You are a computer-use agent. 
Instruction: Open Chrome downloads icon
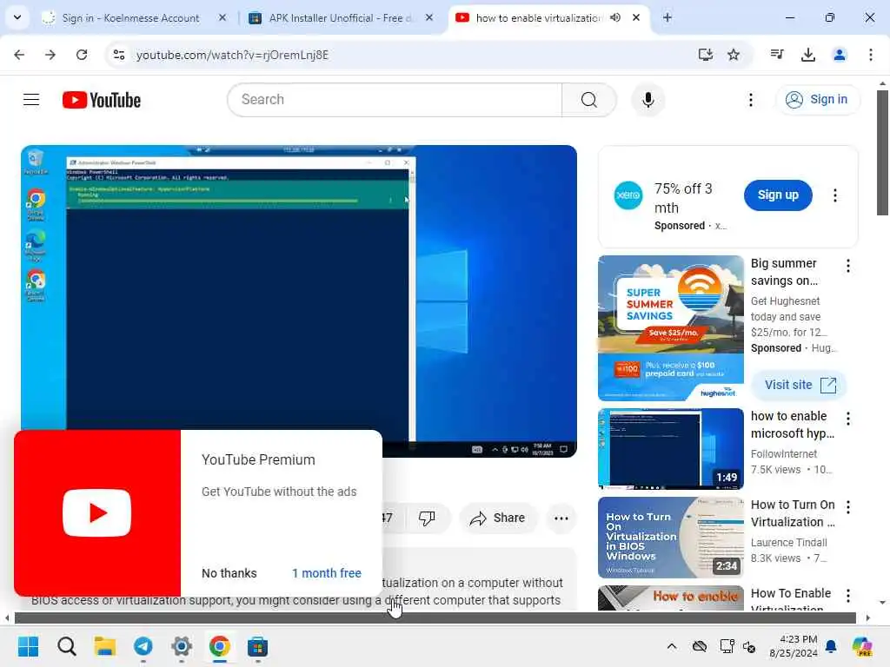[807, 55]
